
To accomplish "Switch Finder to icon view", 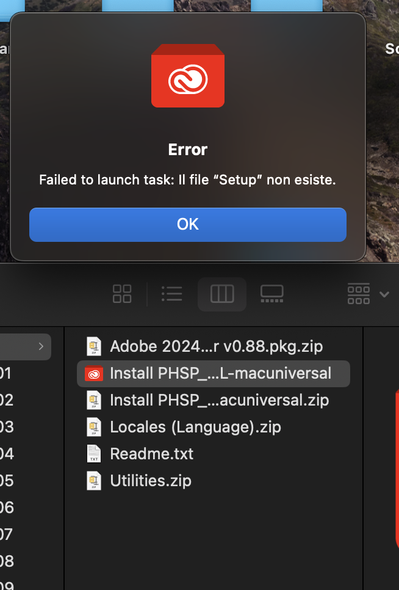I will [x=122, y=294].
